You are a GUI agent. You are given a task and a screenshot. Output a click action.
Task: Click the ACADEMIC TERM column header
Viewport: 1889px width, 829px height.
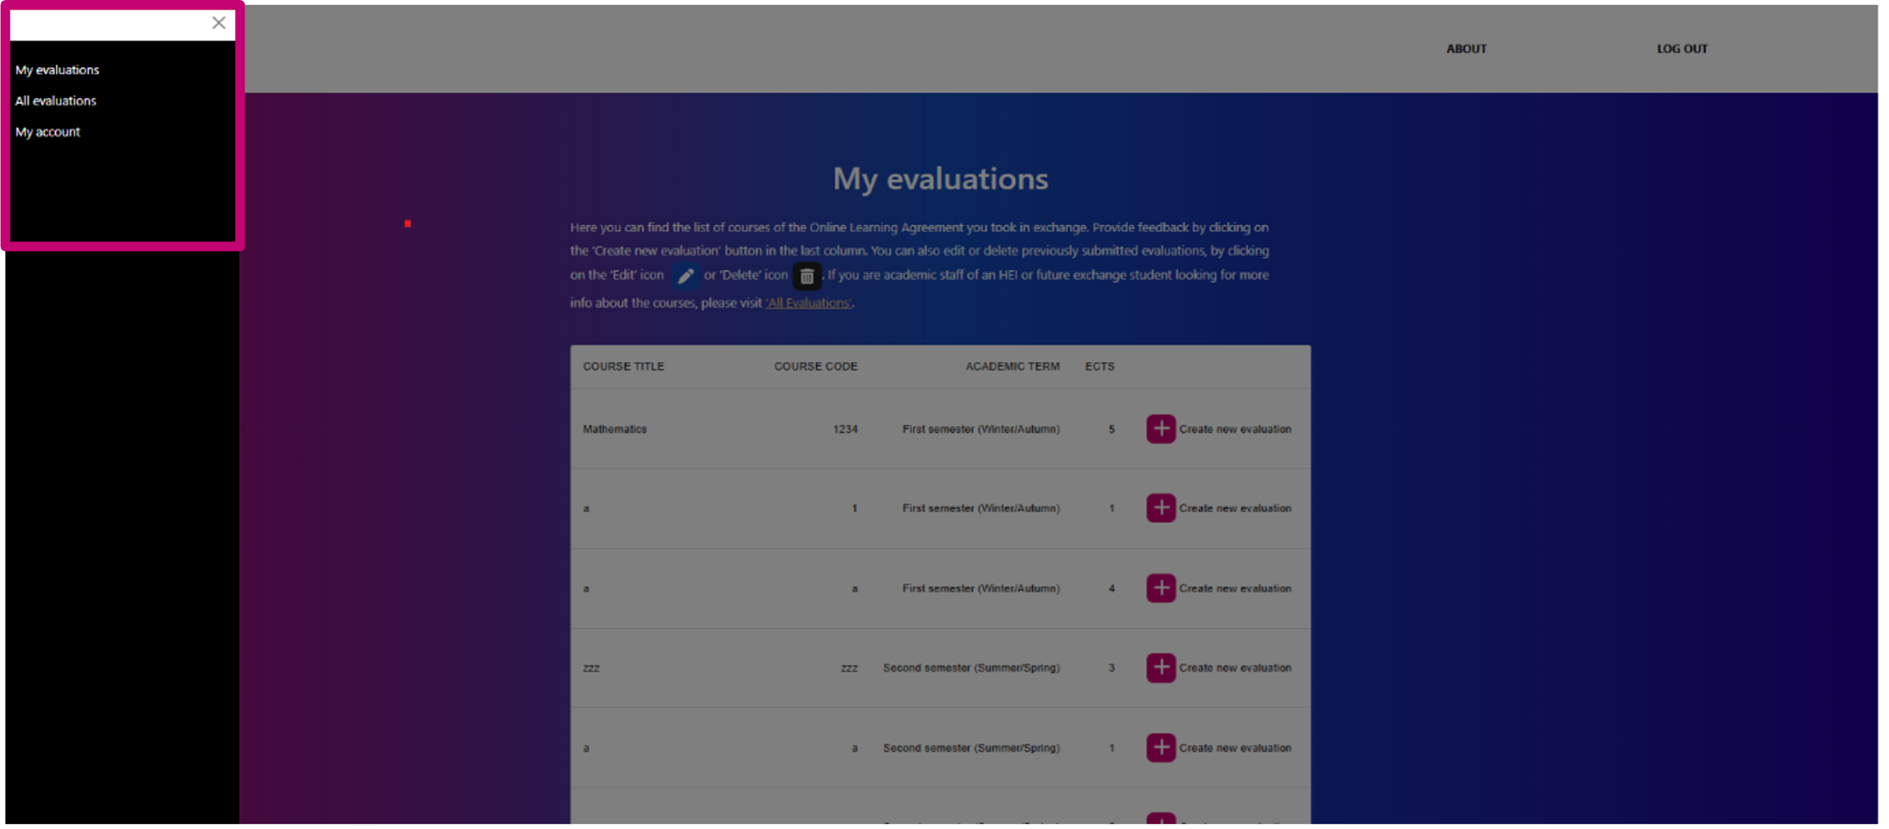(x=1012, y=366)
